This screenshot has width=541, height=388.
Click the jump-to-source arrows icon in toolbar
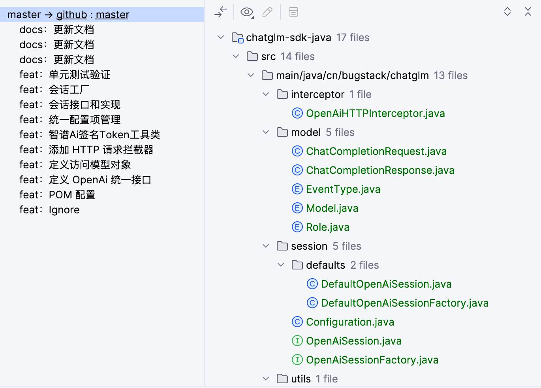click(221, 12)
